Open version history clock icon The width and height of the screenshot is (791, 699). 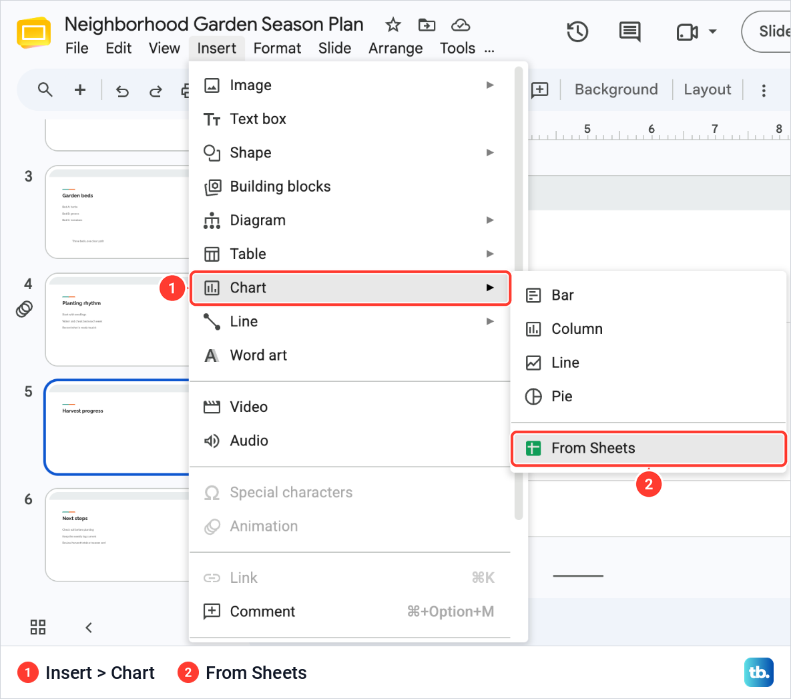[x=577, y=32]
